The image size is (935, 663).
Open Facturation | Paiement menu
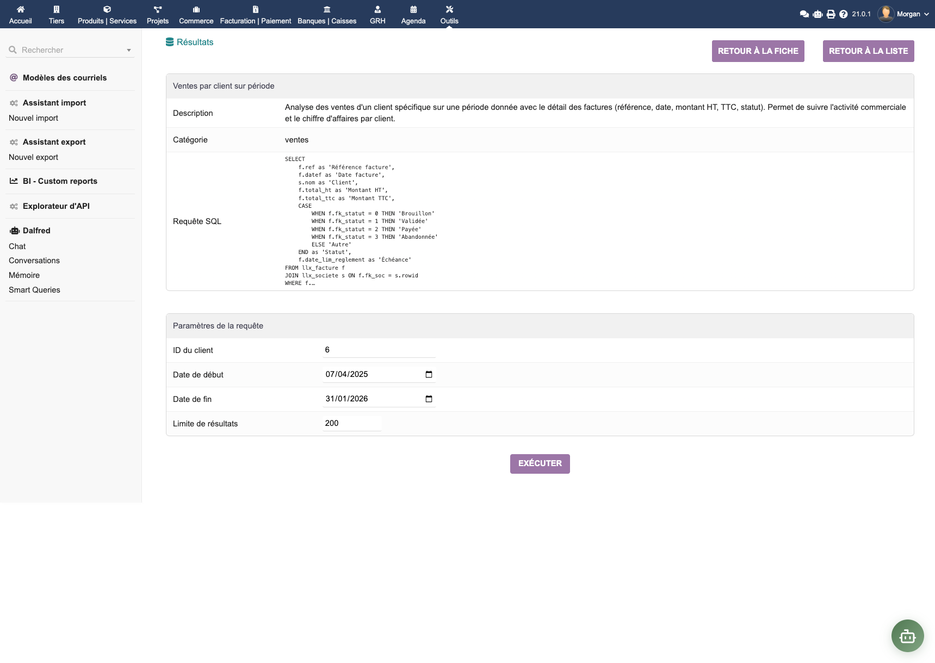pyautogui.click(x=256, y=14)
